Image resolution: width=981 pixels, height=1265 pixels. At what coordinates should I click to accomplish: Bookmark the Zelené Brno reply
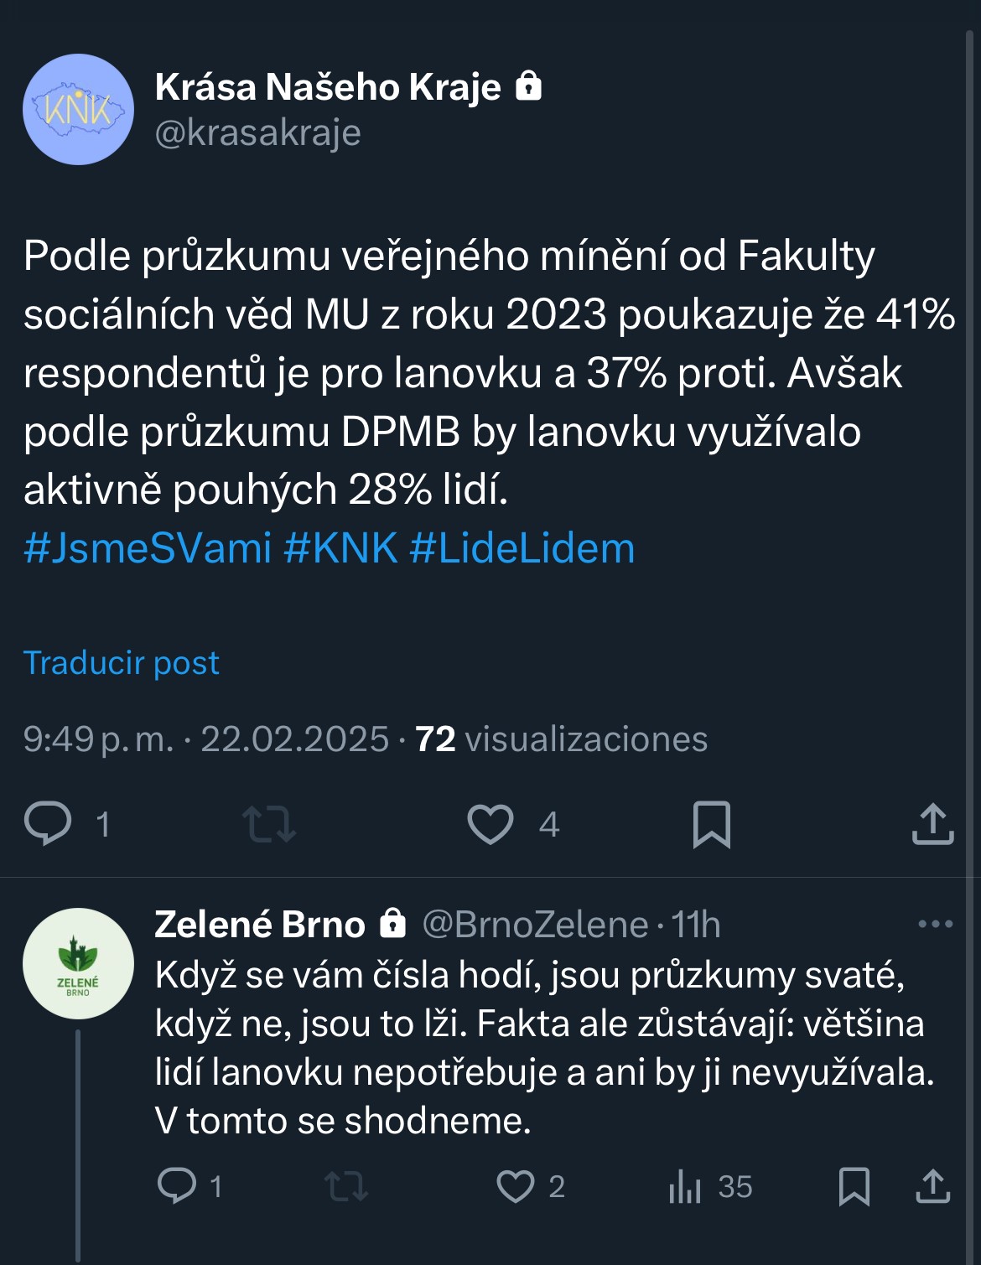(x=854, y=1186)
